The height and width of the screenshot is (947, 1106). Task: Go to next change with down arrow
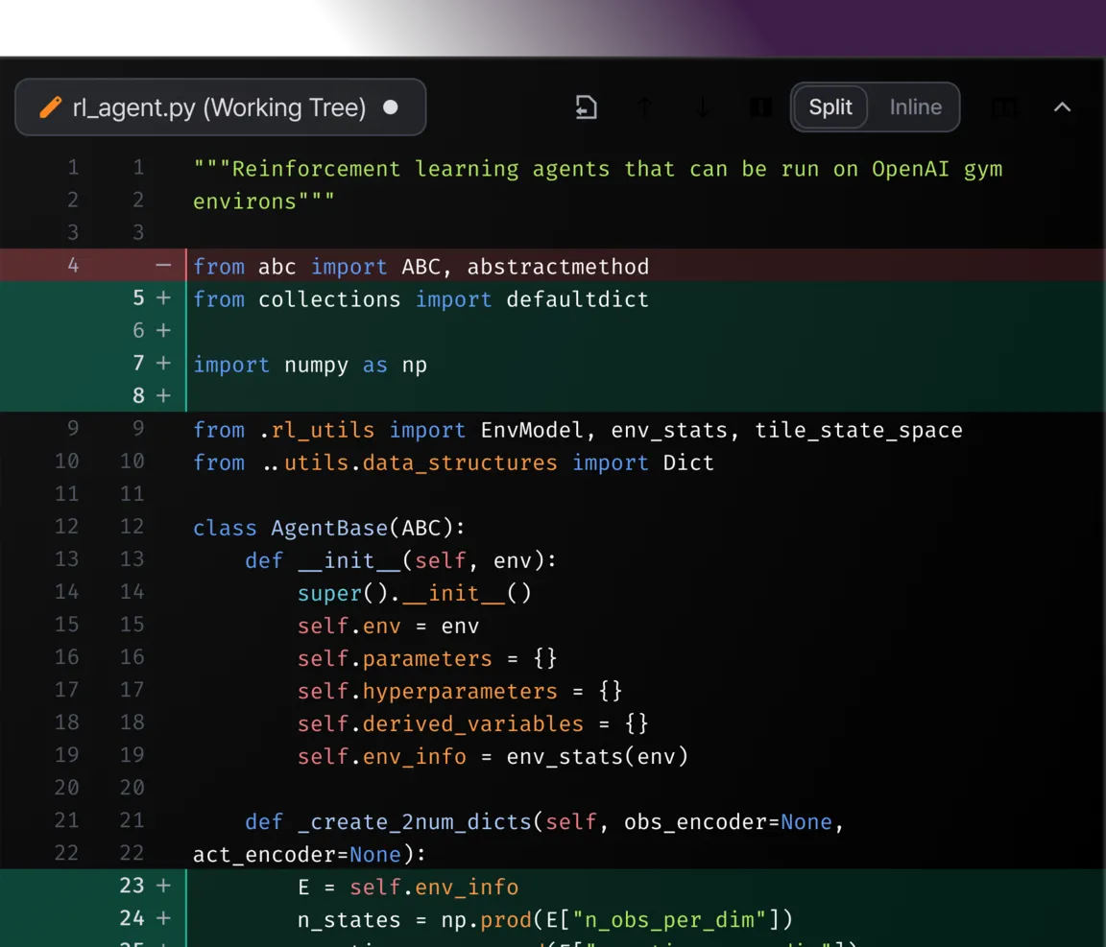(702, 107)
